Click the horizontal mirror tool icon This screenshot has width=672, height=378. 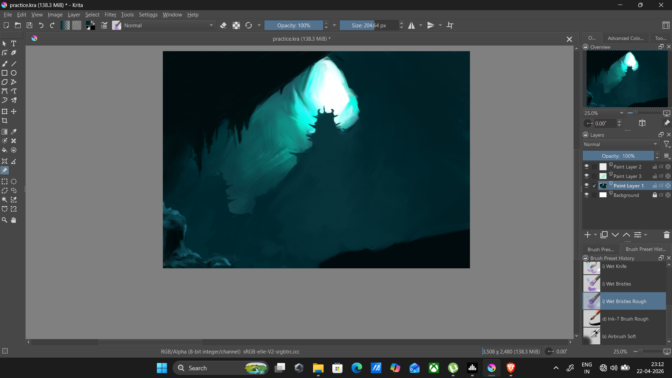411,25
